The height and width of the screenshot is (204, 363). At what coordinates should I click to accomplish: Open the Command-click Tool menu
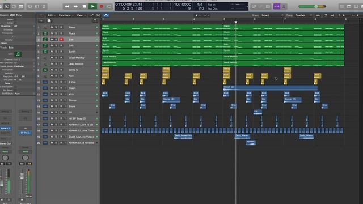tap(206, 15)
